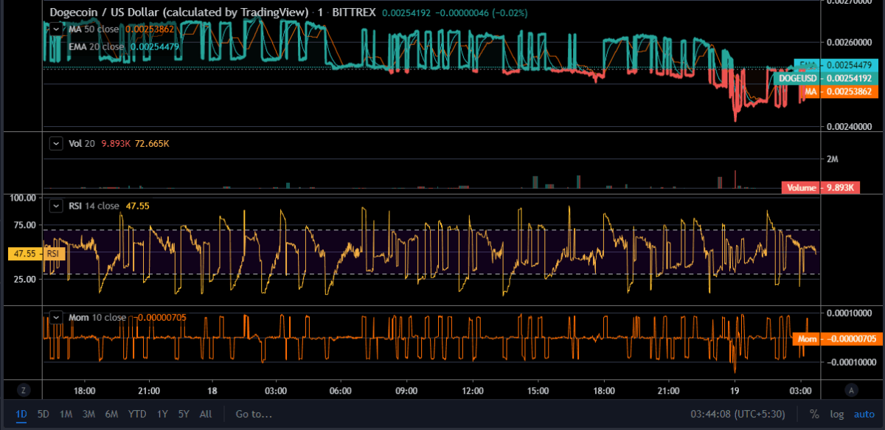Image resolution: width=885 pixels, height=430 pixels.
Task: Select the All time range
Action: 206,414
